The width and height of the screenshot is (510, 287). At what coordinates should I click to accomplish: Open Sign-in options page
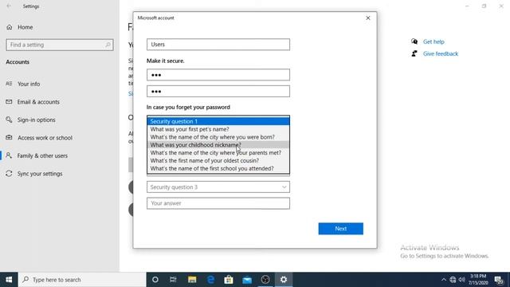click(x=30, y=120)
